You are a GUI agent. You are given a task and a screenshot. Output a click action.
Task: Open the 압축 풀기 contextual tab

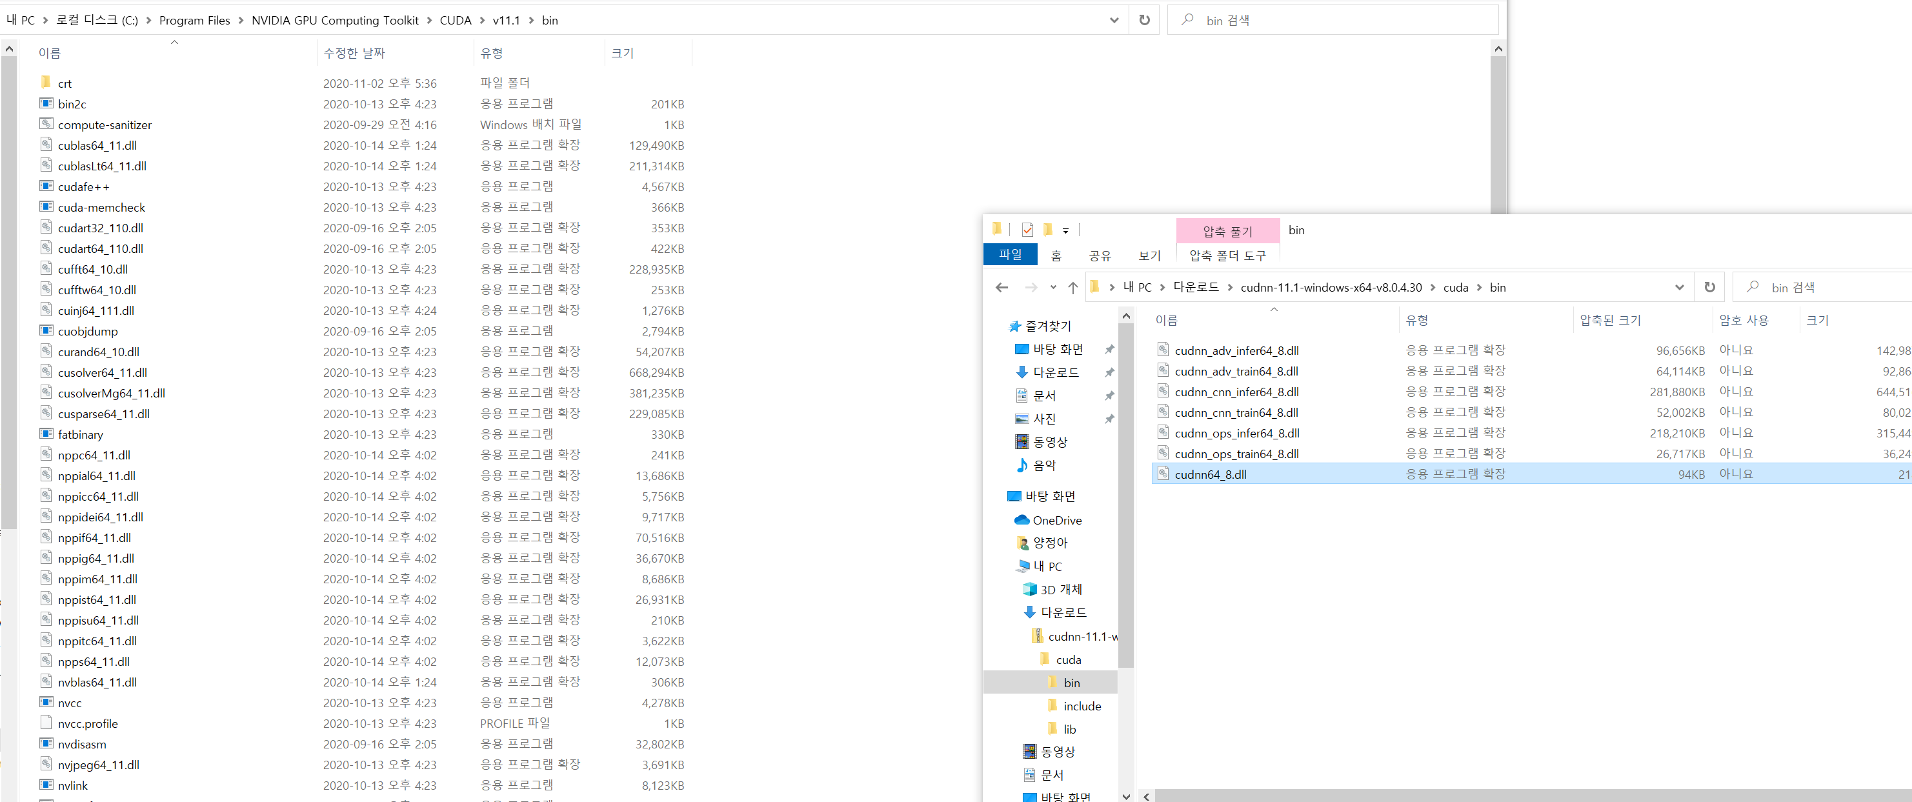coord(1227,232)
